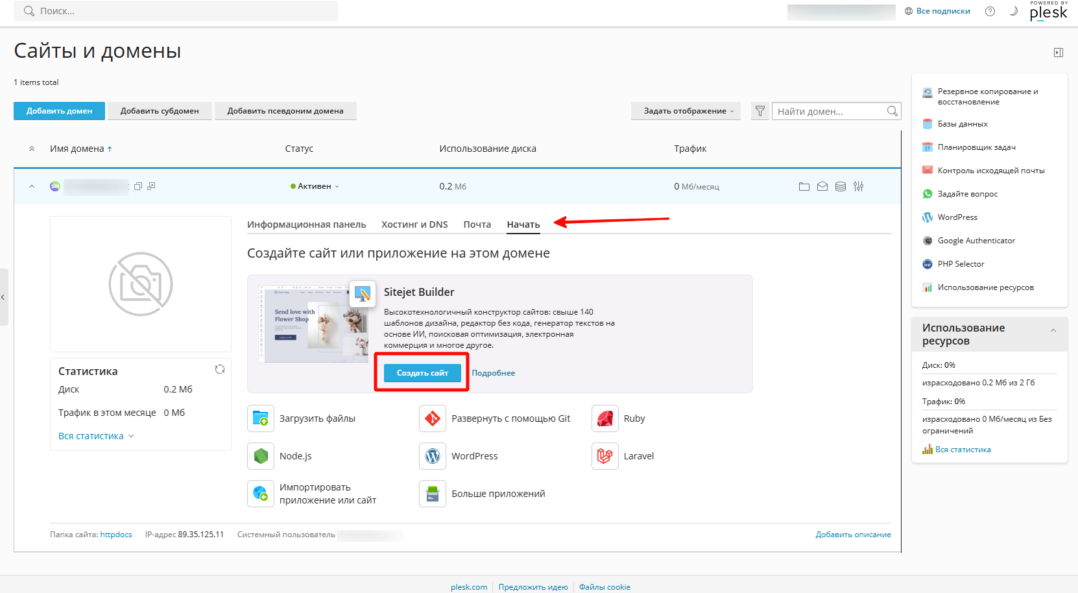The height and width of the screenshot is (593, 1078).
Task: Toggle dark mode moon icon
Action: pyautogui.click(x=1013, y=11)
